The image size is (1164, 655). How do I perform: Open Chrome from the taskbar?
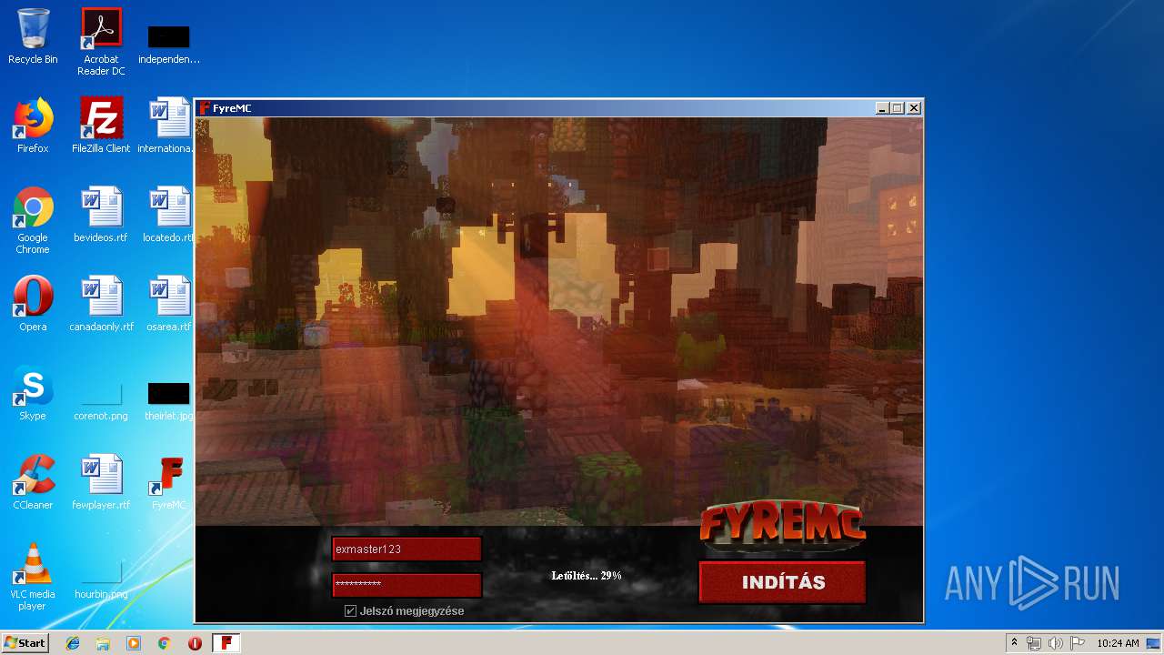click(164, 643)
